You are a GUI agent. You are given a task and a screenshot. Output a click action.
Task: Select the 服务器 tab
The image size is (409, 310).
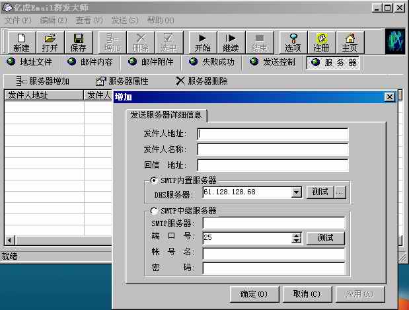pos(333,63)
